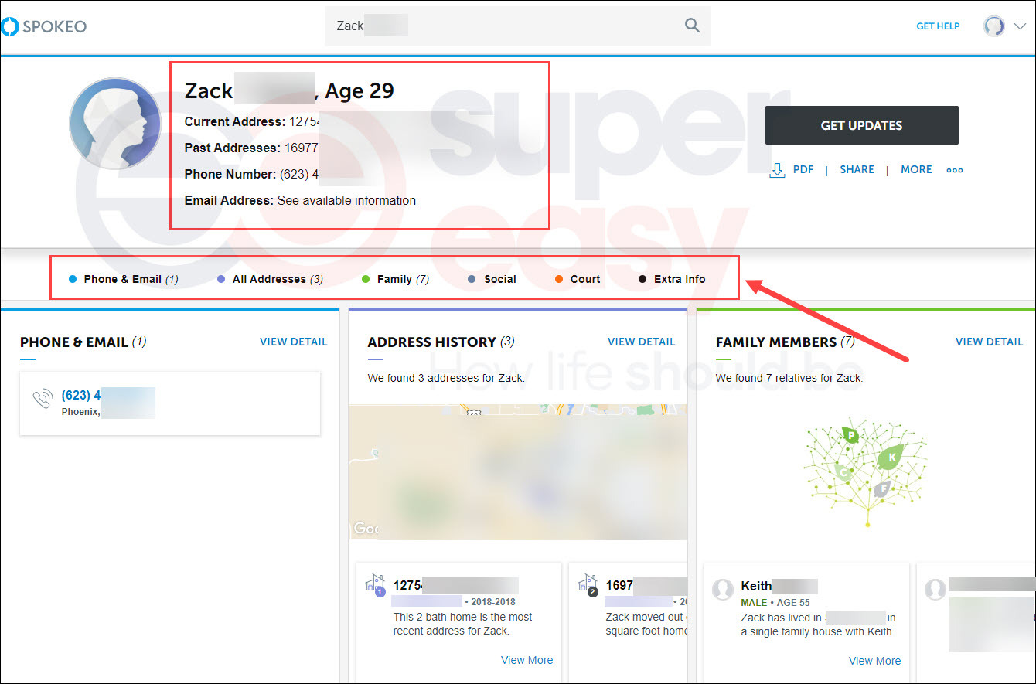Click the 1275 address heading
The image size is (1036, 684).
click(x=408, y=585)
